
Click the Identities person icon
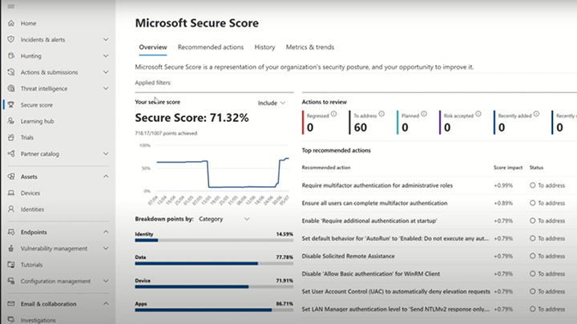pos(10,209)
